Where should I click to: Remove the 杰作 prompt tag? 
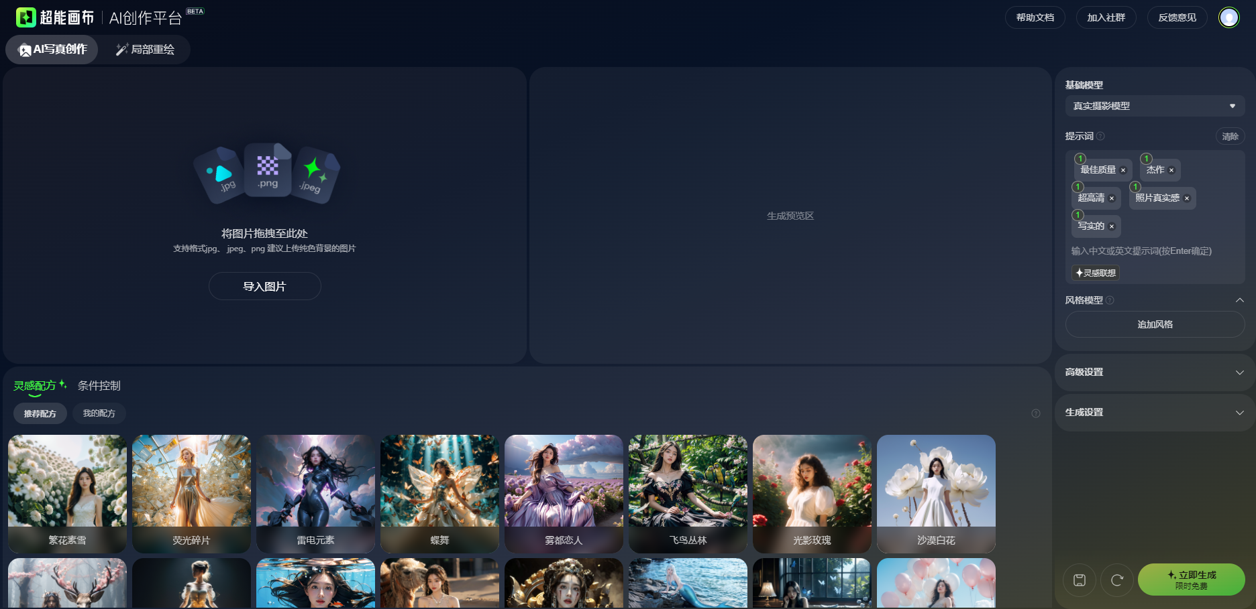[1171, 170]
